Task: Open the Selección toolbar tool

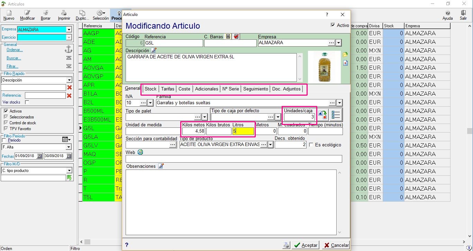Action: tap(101, 15)
